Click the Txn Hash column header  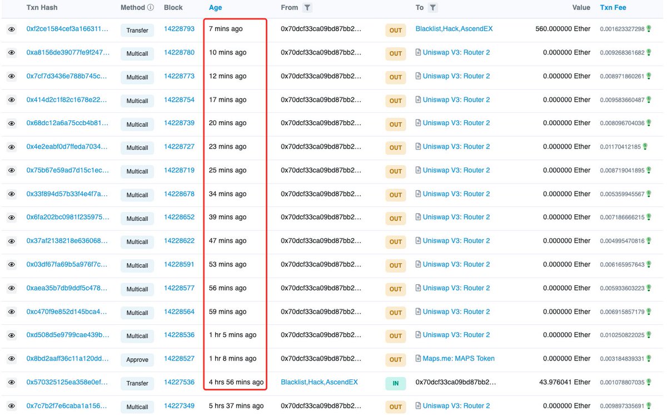click(42, 8)
